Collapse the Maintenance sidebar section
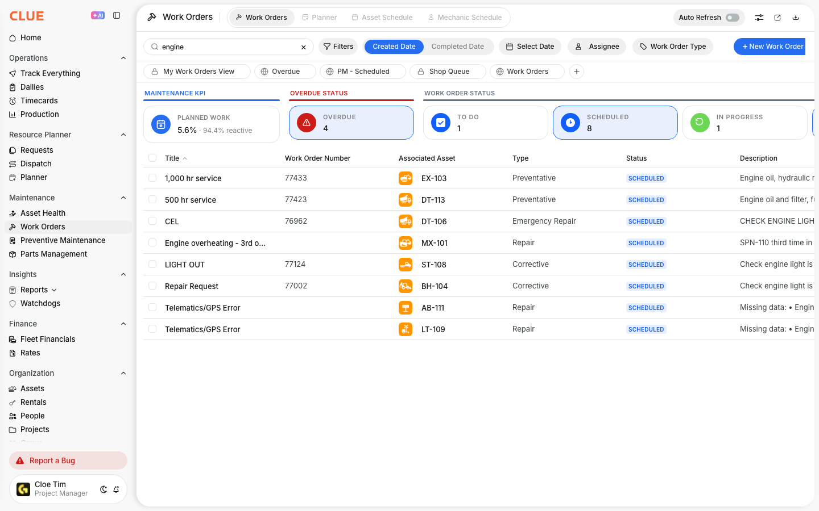 123,198
